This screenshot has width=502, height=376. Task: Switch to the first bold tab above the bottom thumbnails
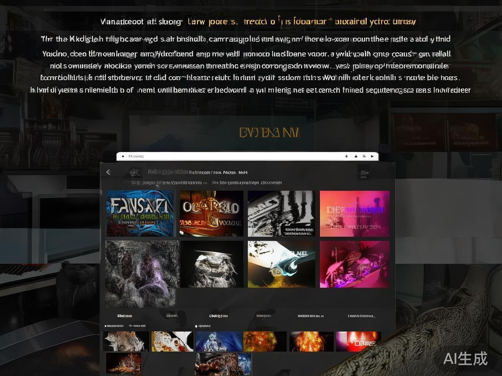pos(125,316)
